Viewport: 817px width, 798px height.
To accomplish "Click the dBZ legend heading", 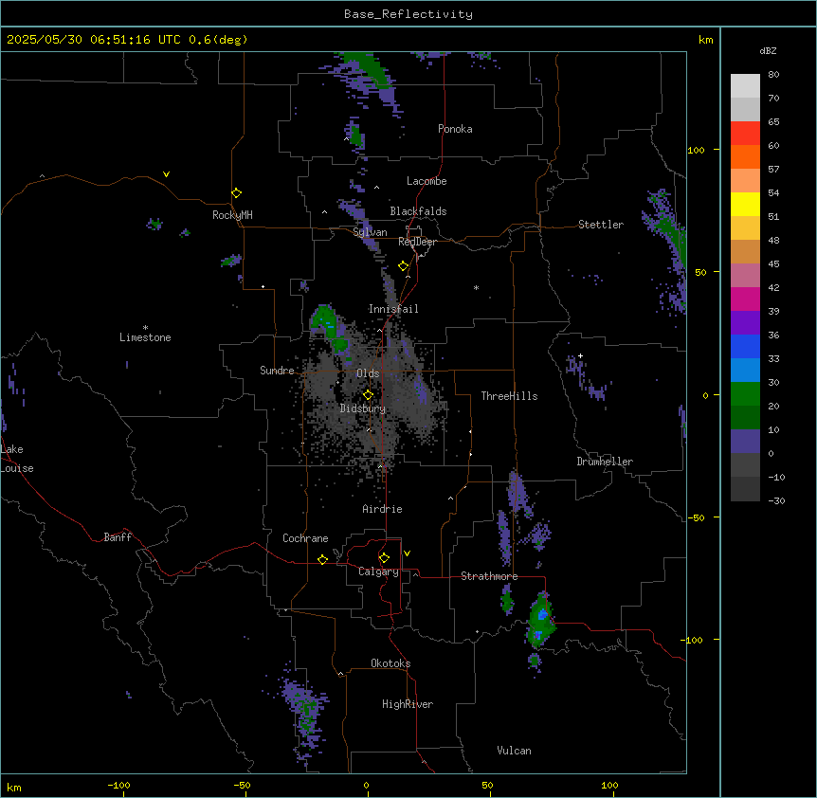I will [x=768, y=50].
